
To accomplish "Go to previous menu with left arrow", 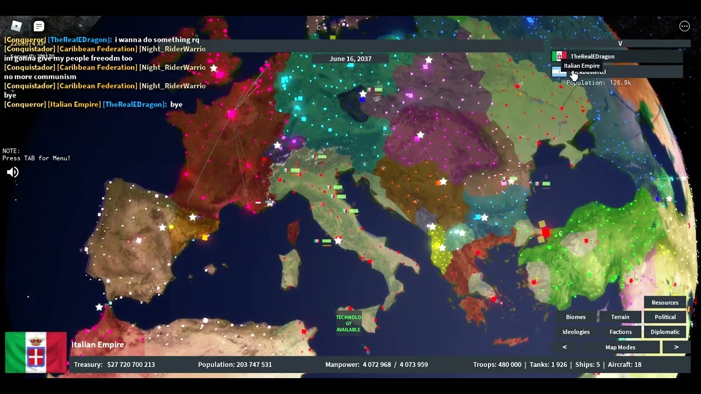I will (x=565, y=347).
